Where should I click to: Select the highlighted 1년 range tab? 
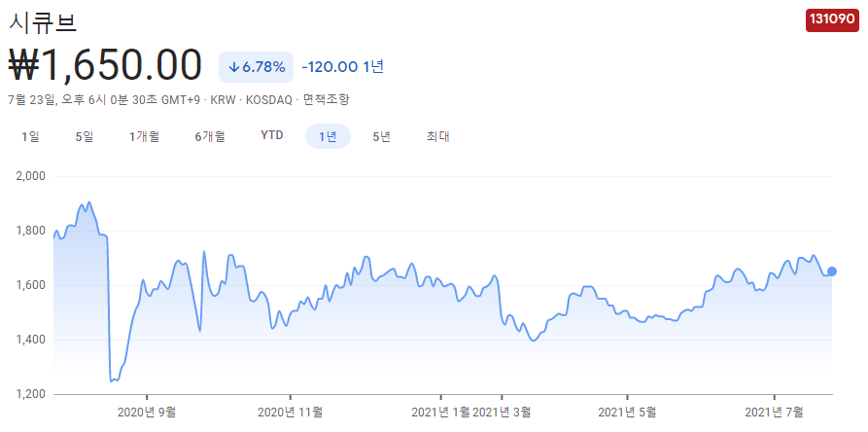(328, 136)
